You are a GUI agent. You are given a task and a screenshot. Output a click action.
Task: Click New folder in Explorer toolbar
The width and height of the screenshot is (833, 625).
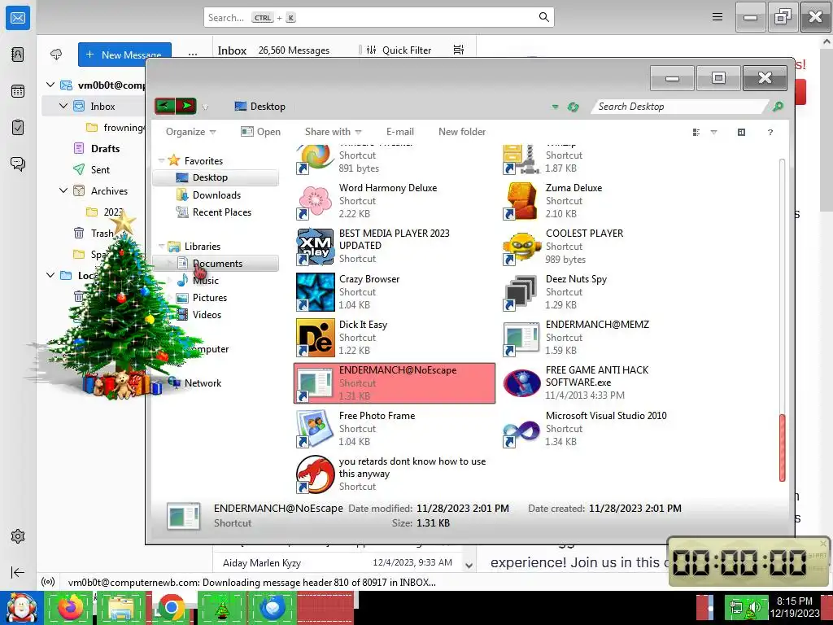(x=462, y=132)
